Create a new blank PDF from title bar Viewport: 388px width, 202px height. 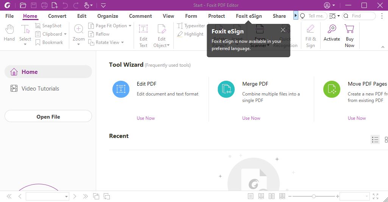(55, 5)
